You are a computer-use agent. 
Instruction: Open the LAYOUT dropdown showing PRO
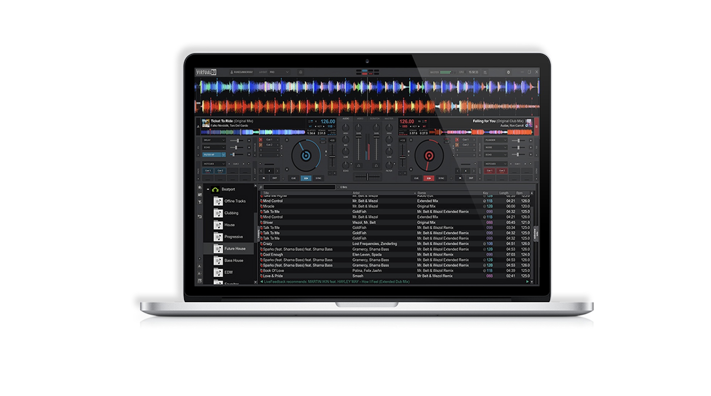pos(279,72)
